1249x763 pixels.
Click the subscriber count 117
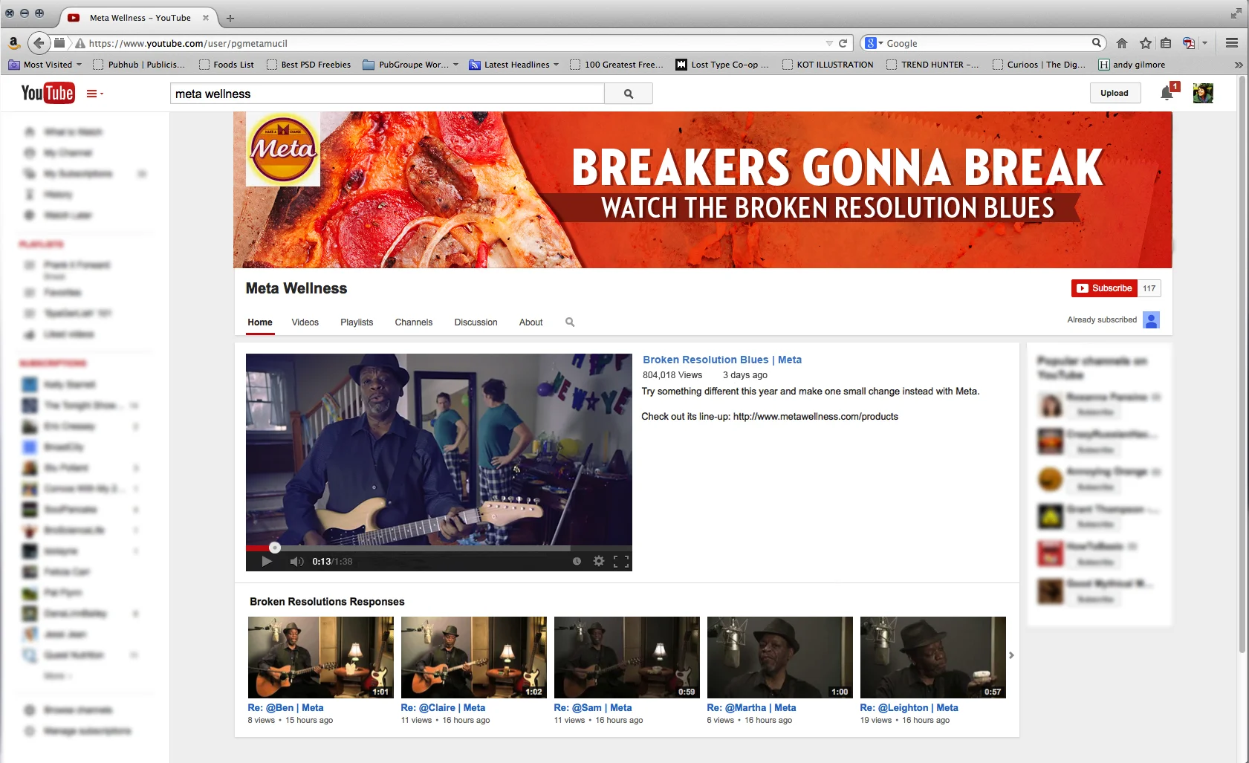[x=1149, y=288]
